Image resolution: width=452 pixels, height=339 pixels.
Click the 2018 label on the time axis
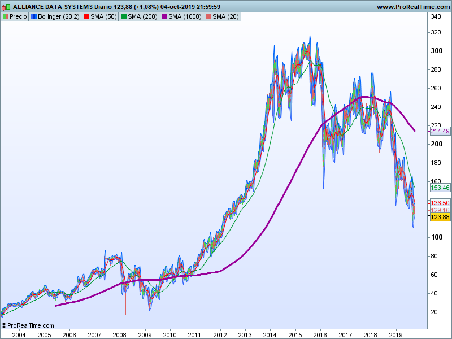point(371,335)
